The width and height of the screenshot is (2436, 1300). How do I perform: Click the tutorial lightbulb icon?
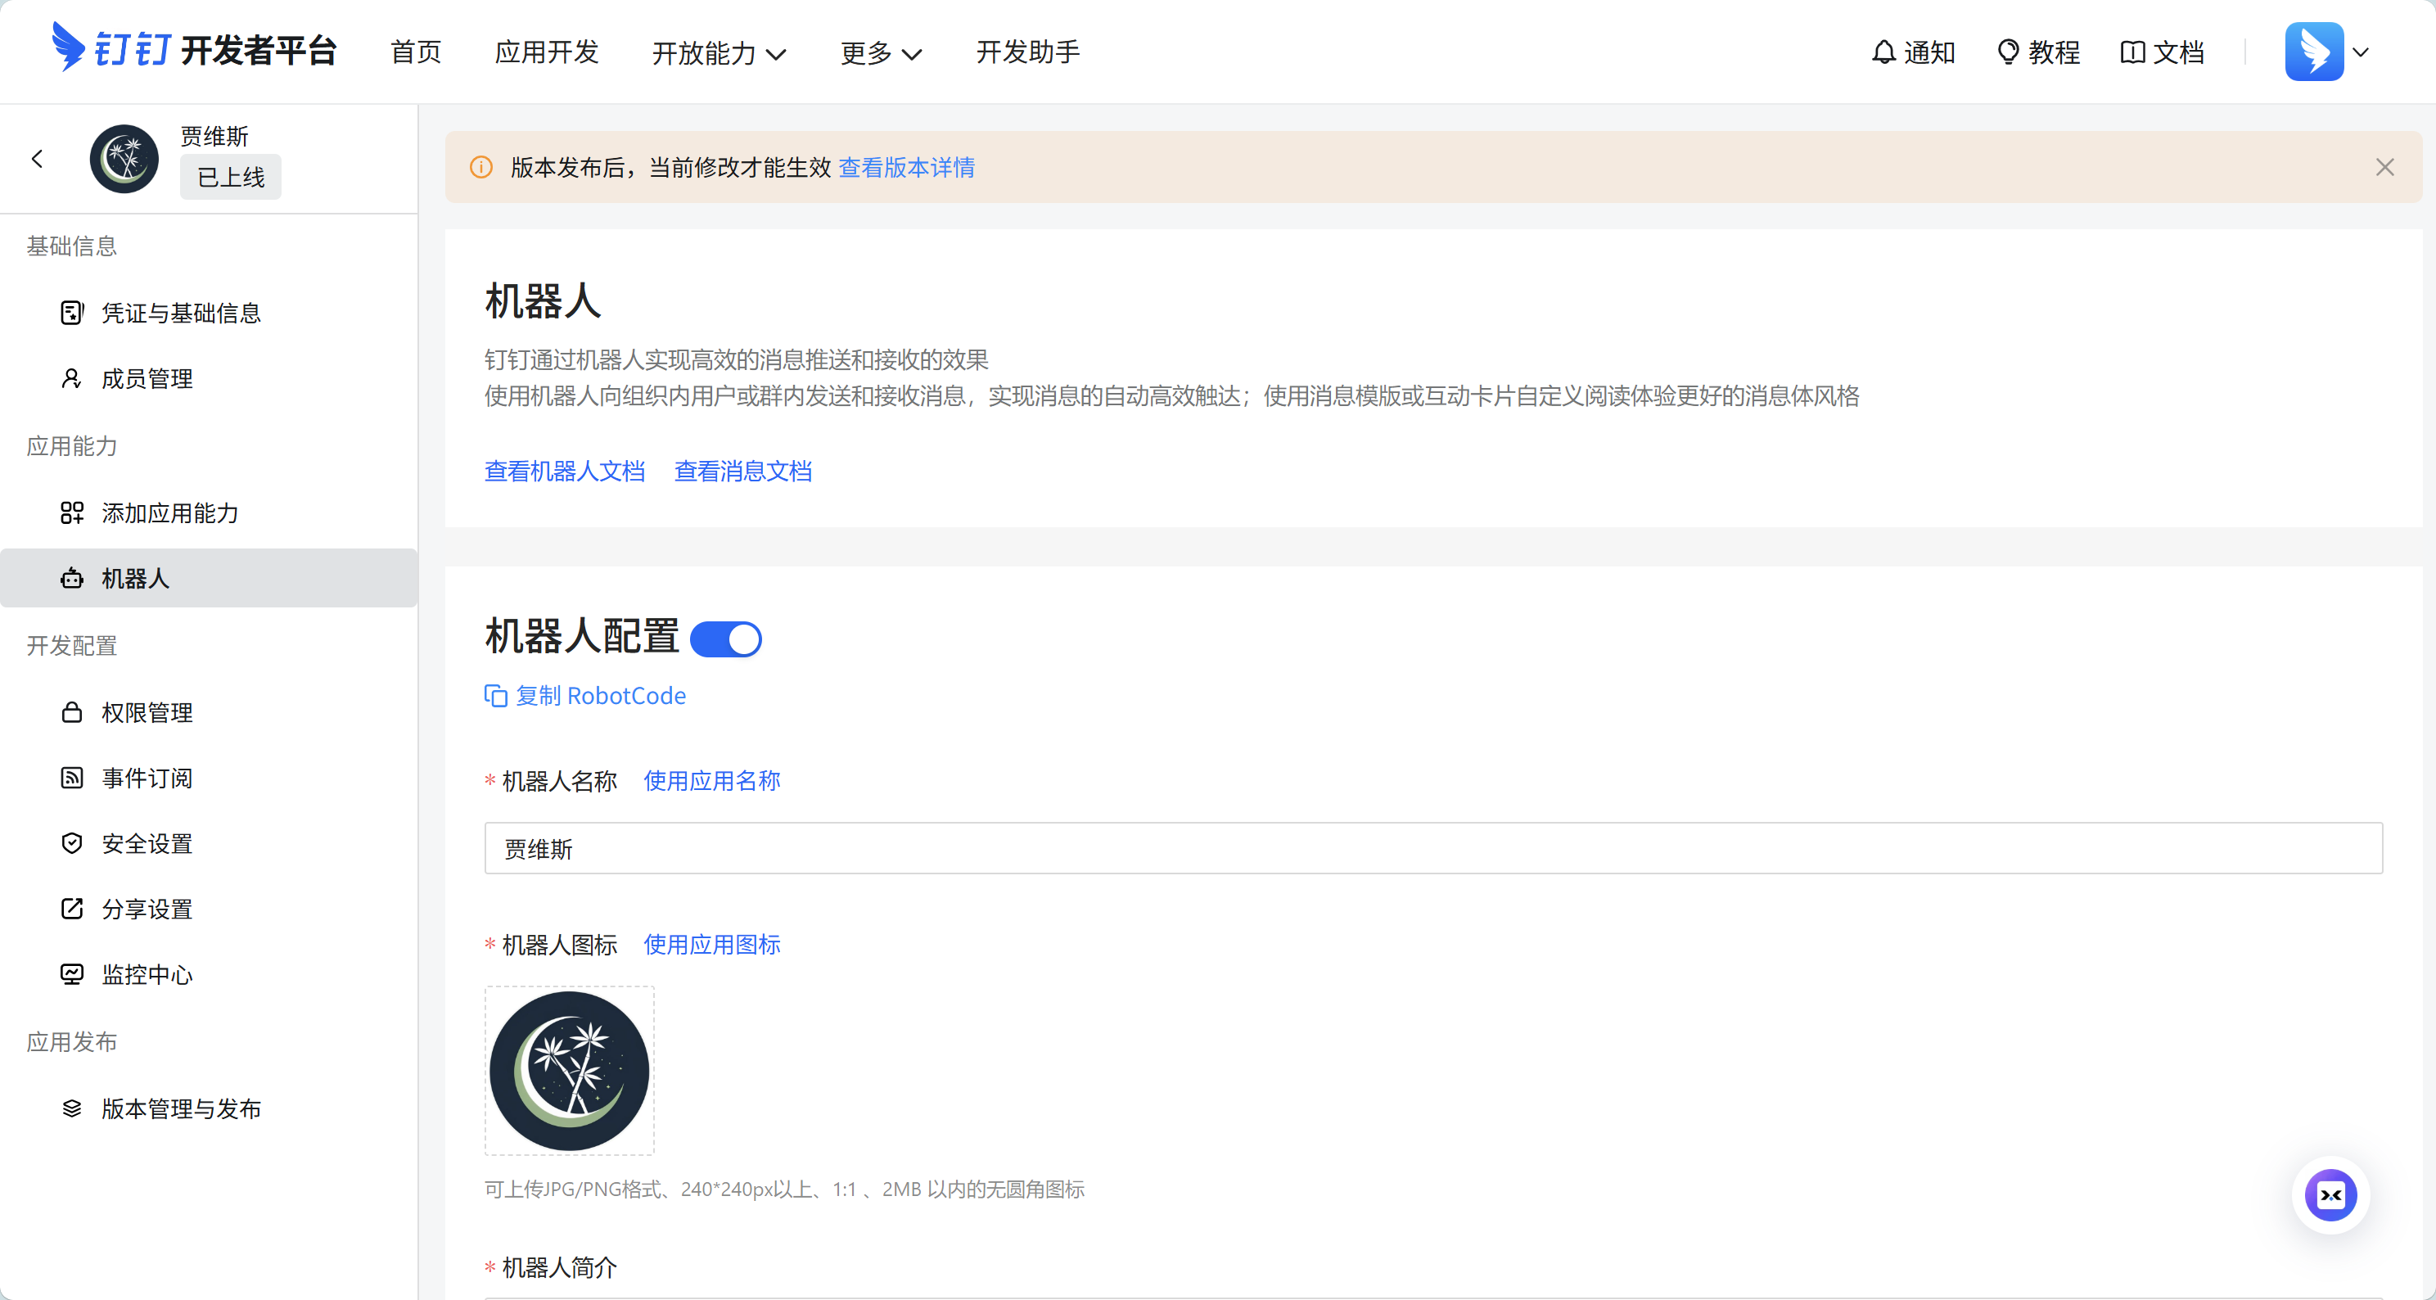tap(2007, 52)
